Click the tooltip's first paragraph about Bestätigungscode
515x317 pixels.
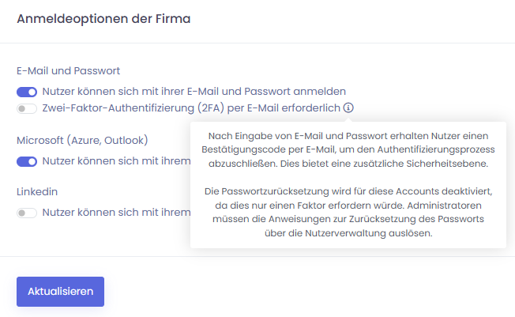pos(348,150)
